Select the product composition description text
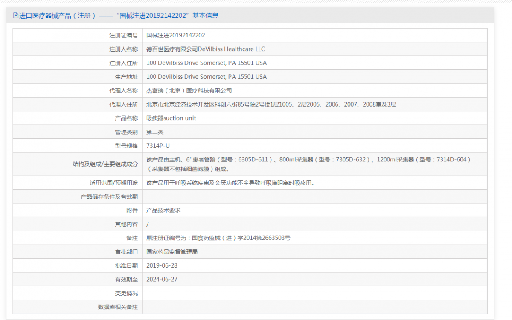 pos(309,164)
